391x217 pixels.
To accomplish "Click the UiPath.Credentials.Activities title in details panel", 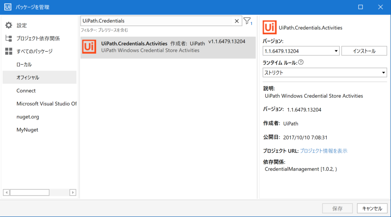I will point(310,27).
